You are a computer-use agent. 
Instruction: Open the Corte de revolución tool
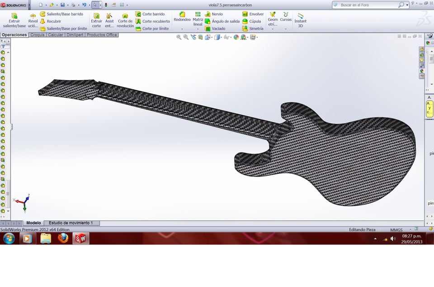tap(125, 20)
